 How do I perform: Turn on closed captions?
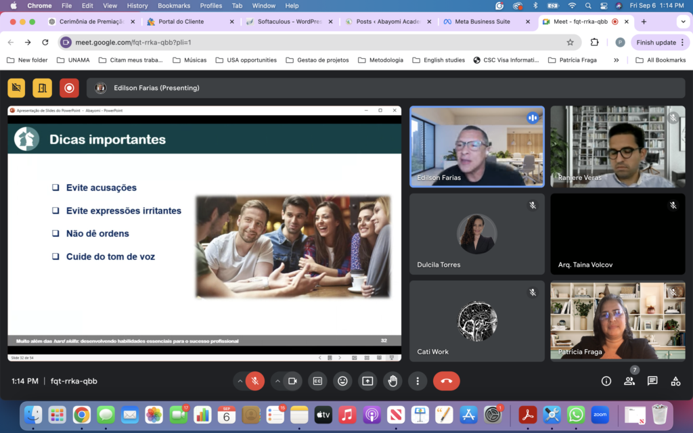coord(317,381)
